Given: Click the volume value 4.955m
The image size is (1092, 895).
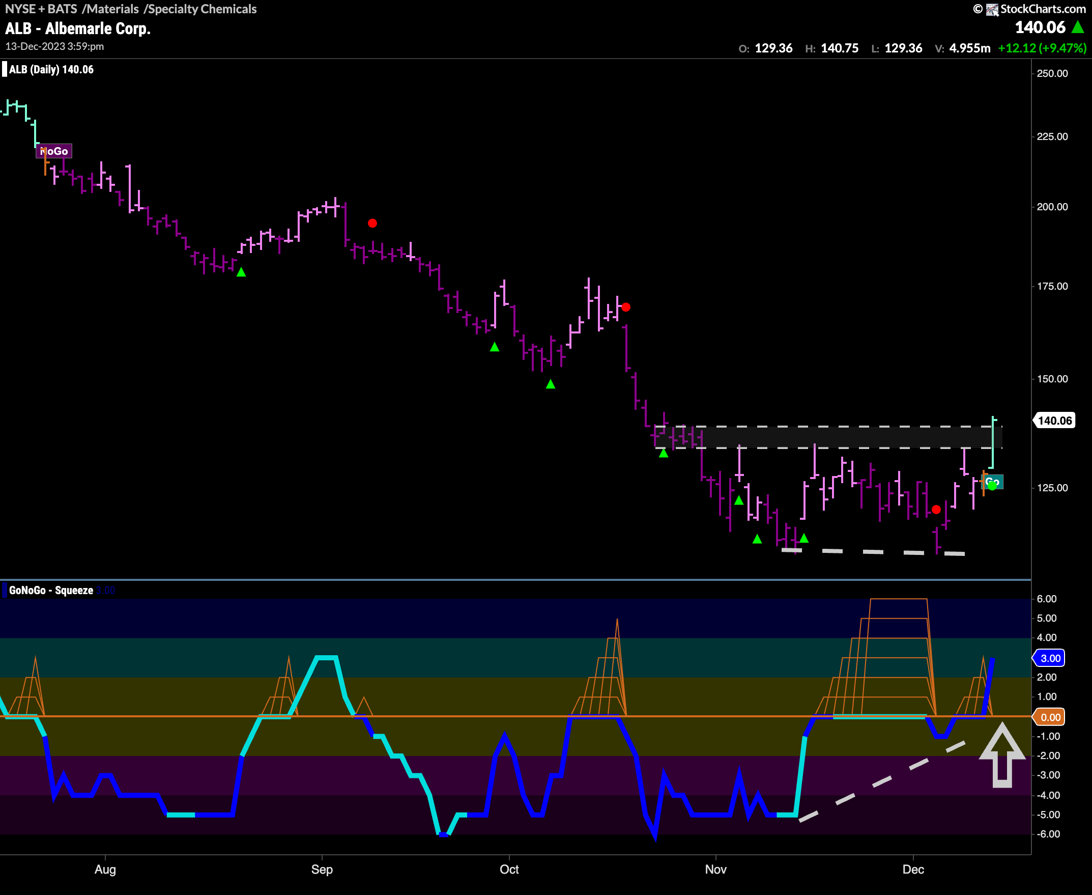Looking at the screenshot, I should pyautogui.click(x=970, y=48).
